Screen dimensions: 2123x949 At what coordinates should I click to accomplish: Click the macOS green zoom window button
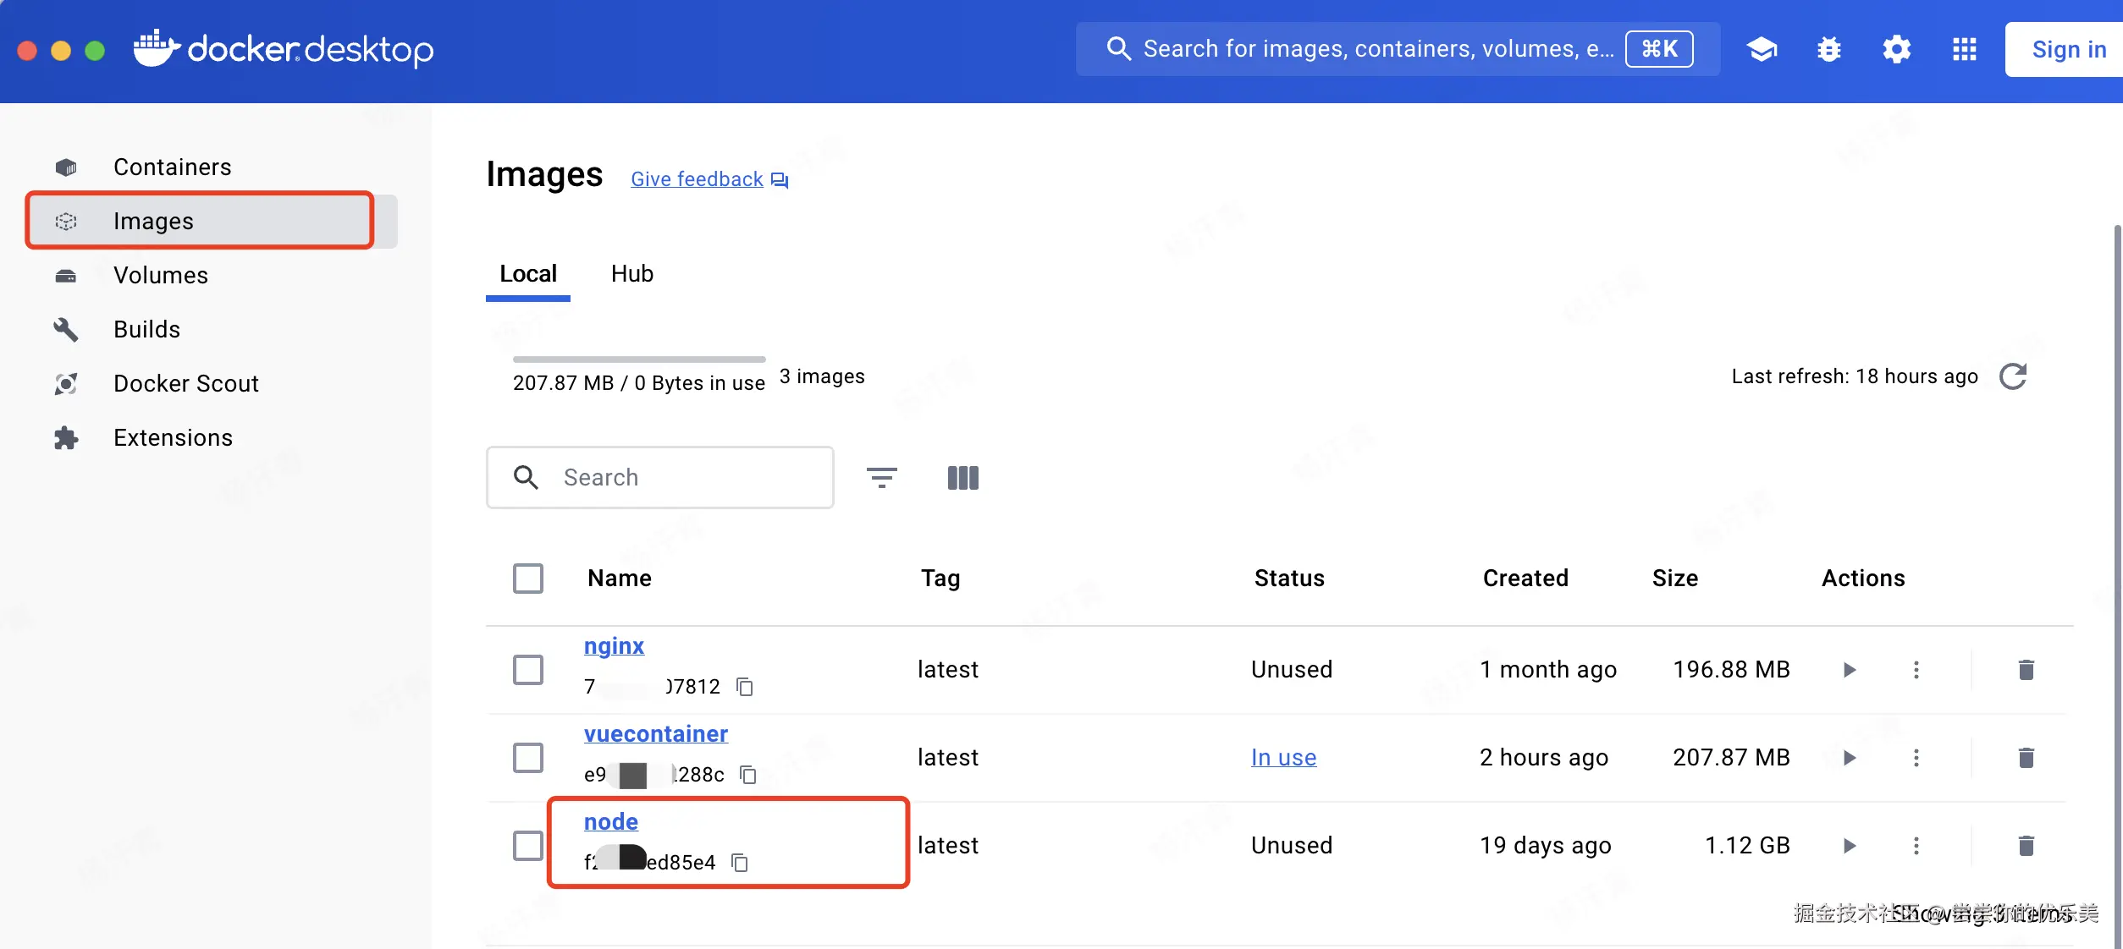95,51
